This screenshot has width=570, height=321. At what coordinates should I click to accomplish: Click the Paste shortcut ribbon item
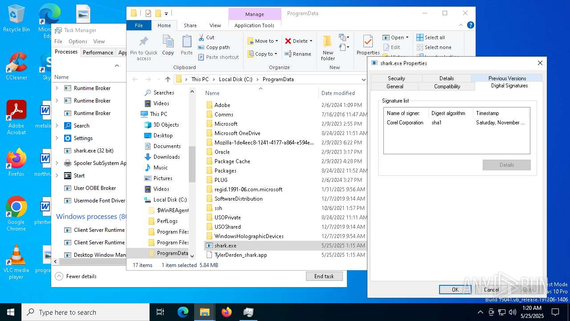(x=218, y=57)
